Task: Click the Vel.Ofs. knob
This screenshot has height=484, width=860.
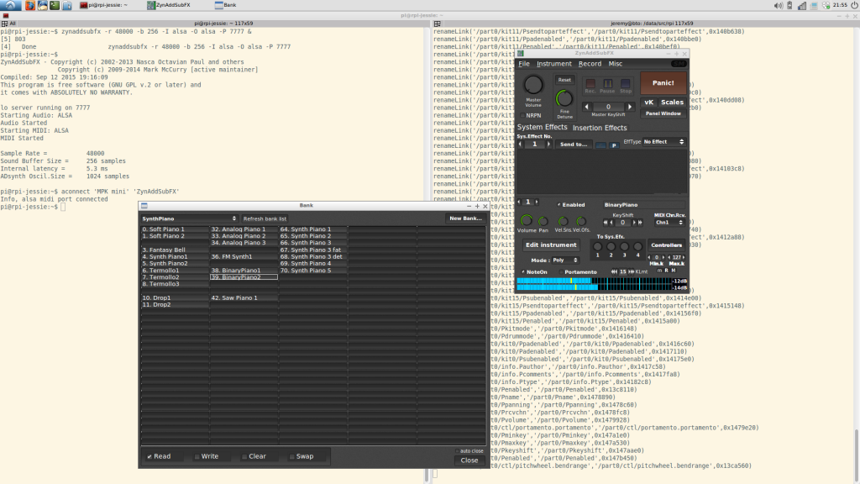Action: (581, 221)
